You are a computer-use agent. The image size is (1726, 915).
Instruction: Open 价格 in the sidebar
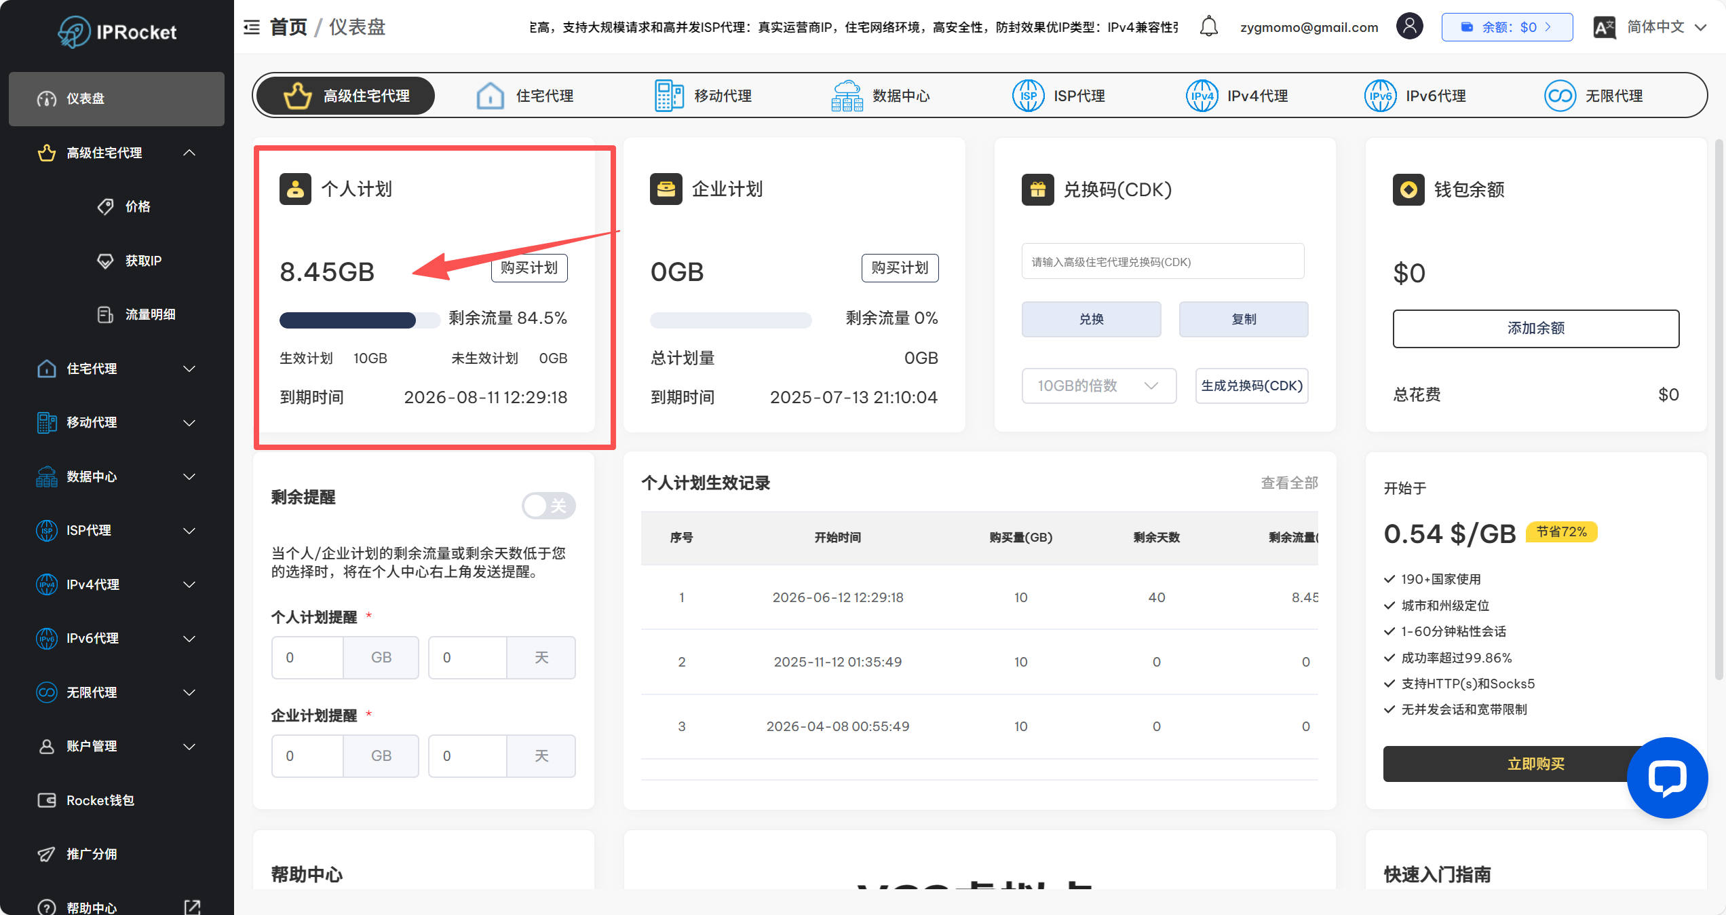[137, 206]
